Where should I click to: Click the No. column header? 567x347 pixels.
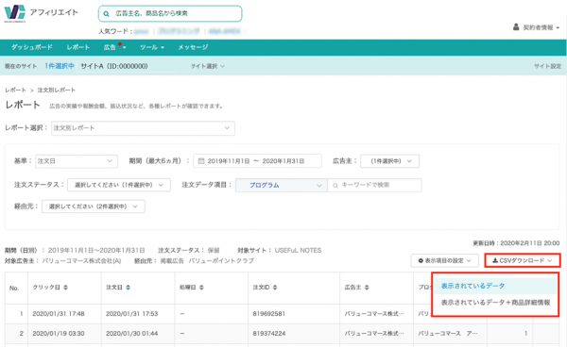tap(14, 288)
